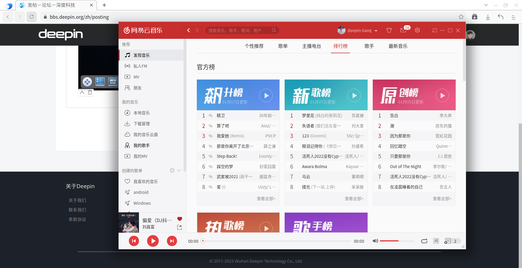Open the theme/skin icon in the title bar
The width and height of the screenshot is (522, 268).
389,30
